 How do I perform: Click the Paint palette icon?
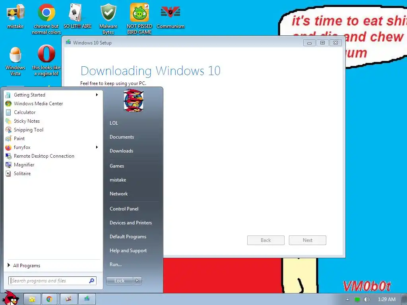pyautogui.click(x=8, y=139)
